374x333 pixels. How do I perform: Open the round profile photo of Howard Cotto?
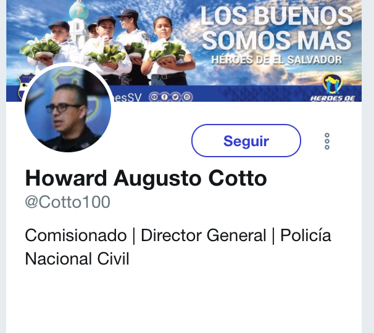[x=68, y=109]
